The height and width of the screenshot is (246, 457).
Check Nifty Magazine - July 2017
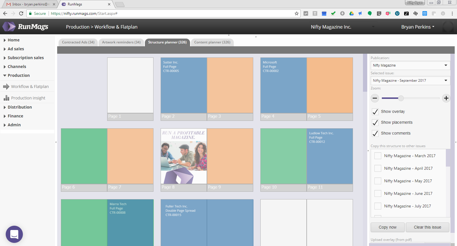pyautogui.click(x=378, y=206)
